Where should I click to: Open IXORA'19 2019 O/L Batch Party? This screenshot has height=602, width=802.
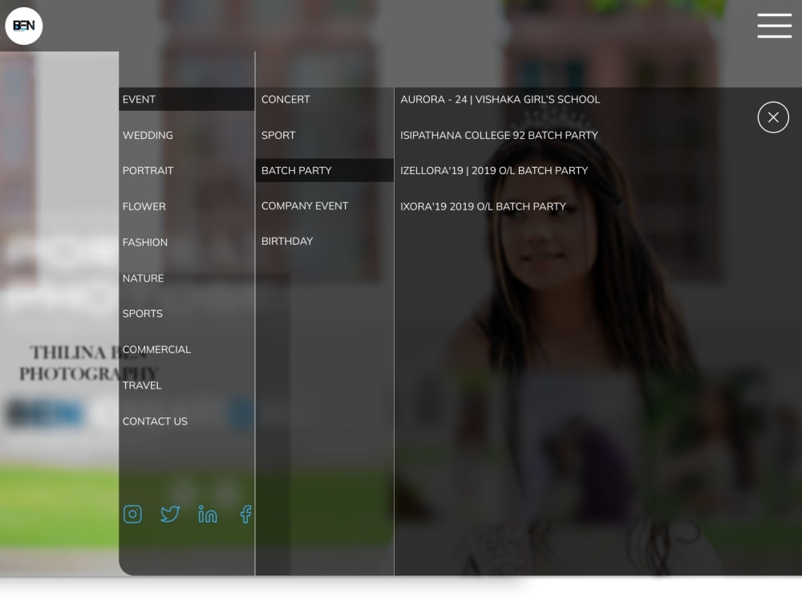pyautogui.click(x=484, y=206)
